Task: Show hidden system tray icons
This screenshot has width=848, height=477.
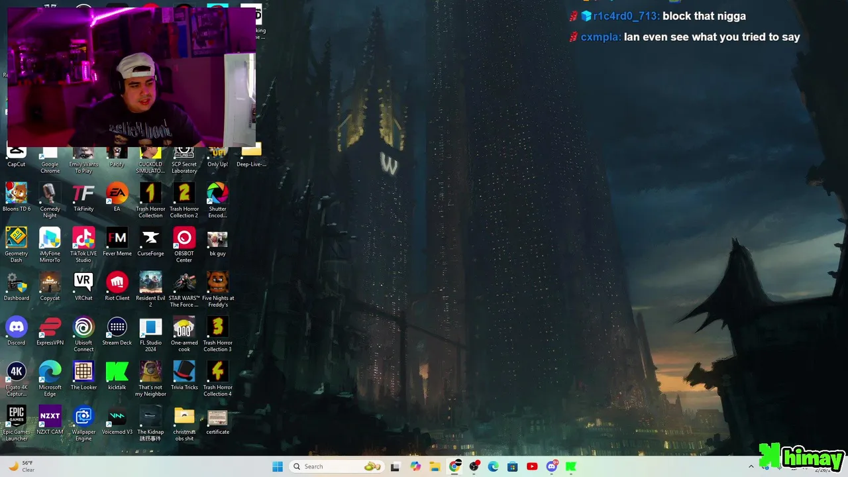Action: coord(751,466)
